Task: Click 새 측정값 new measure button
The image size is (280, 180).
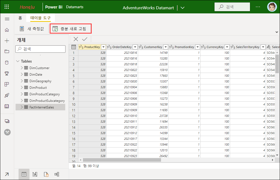Action: 32,29
